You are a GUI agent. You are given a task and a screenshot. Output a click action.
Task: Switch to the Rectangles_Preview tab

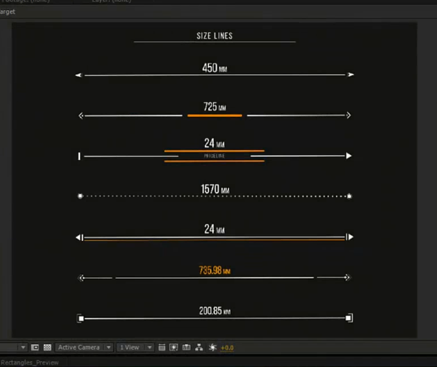click(30, 363)
